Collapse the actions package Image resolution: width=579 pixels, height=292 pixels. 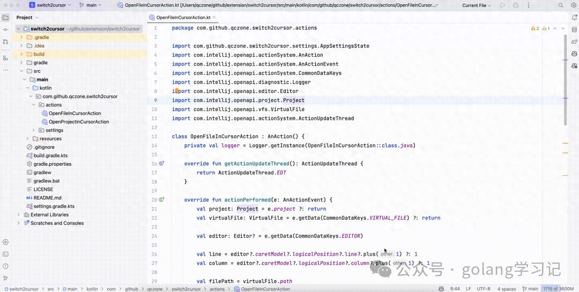click(34, 105)
